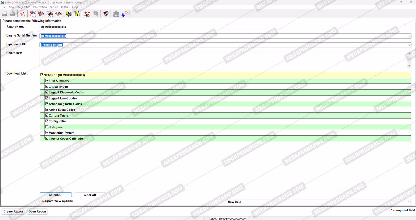The image size is (416, 220).
Task: Open the Configuration tool toolbar icon
Action: [x=77, y=14]
